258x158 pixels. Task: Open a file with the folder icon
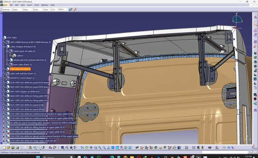coord(8,147)
